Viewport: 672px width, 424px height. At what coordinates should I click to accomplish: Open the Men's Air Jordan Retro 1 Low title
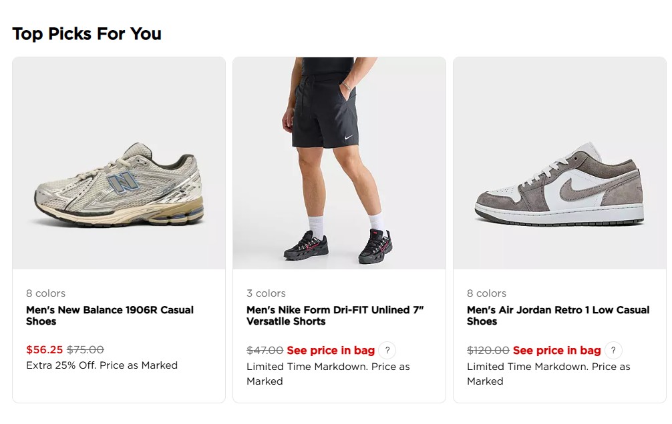coord(558,316)
